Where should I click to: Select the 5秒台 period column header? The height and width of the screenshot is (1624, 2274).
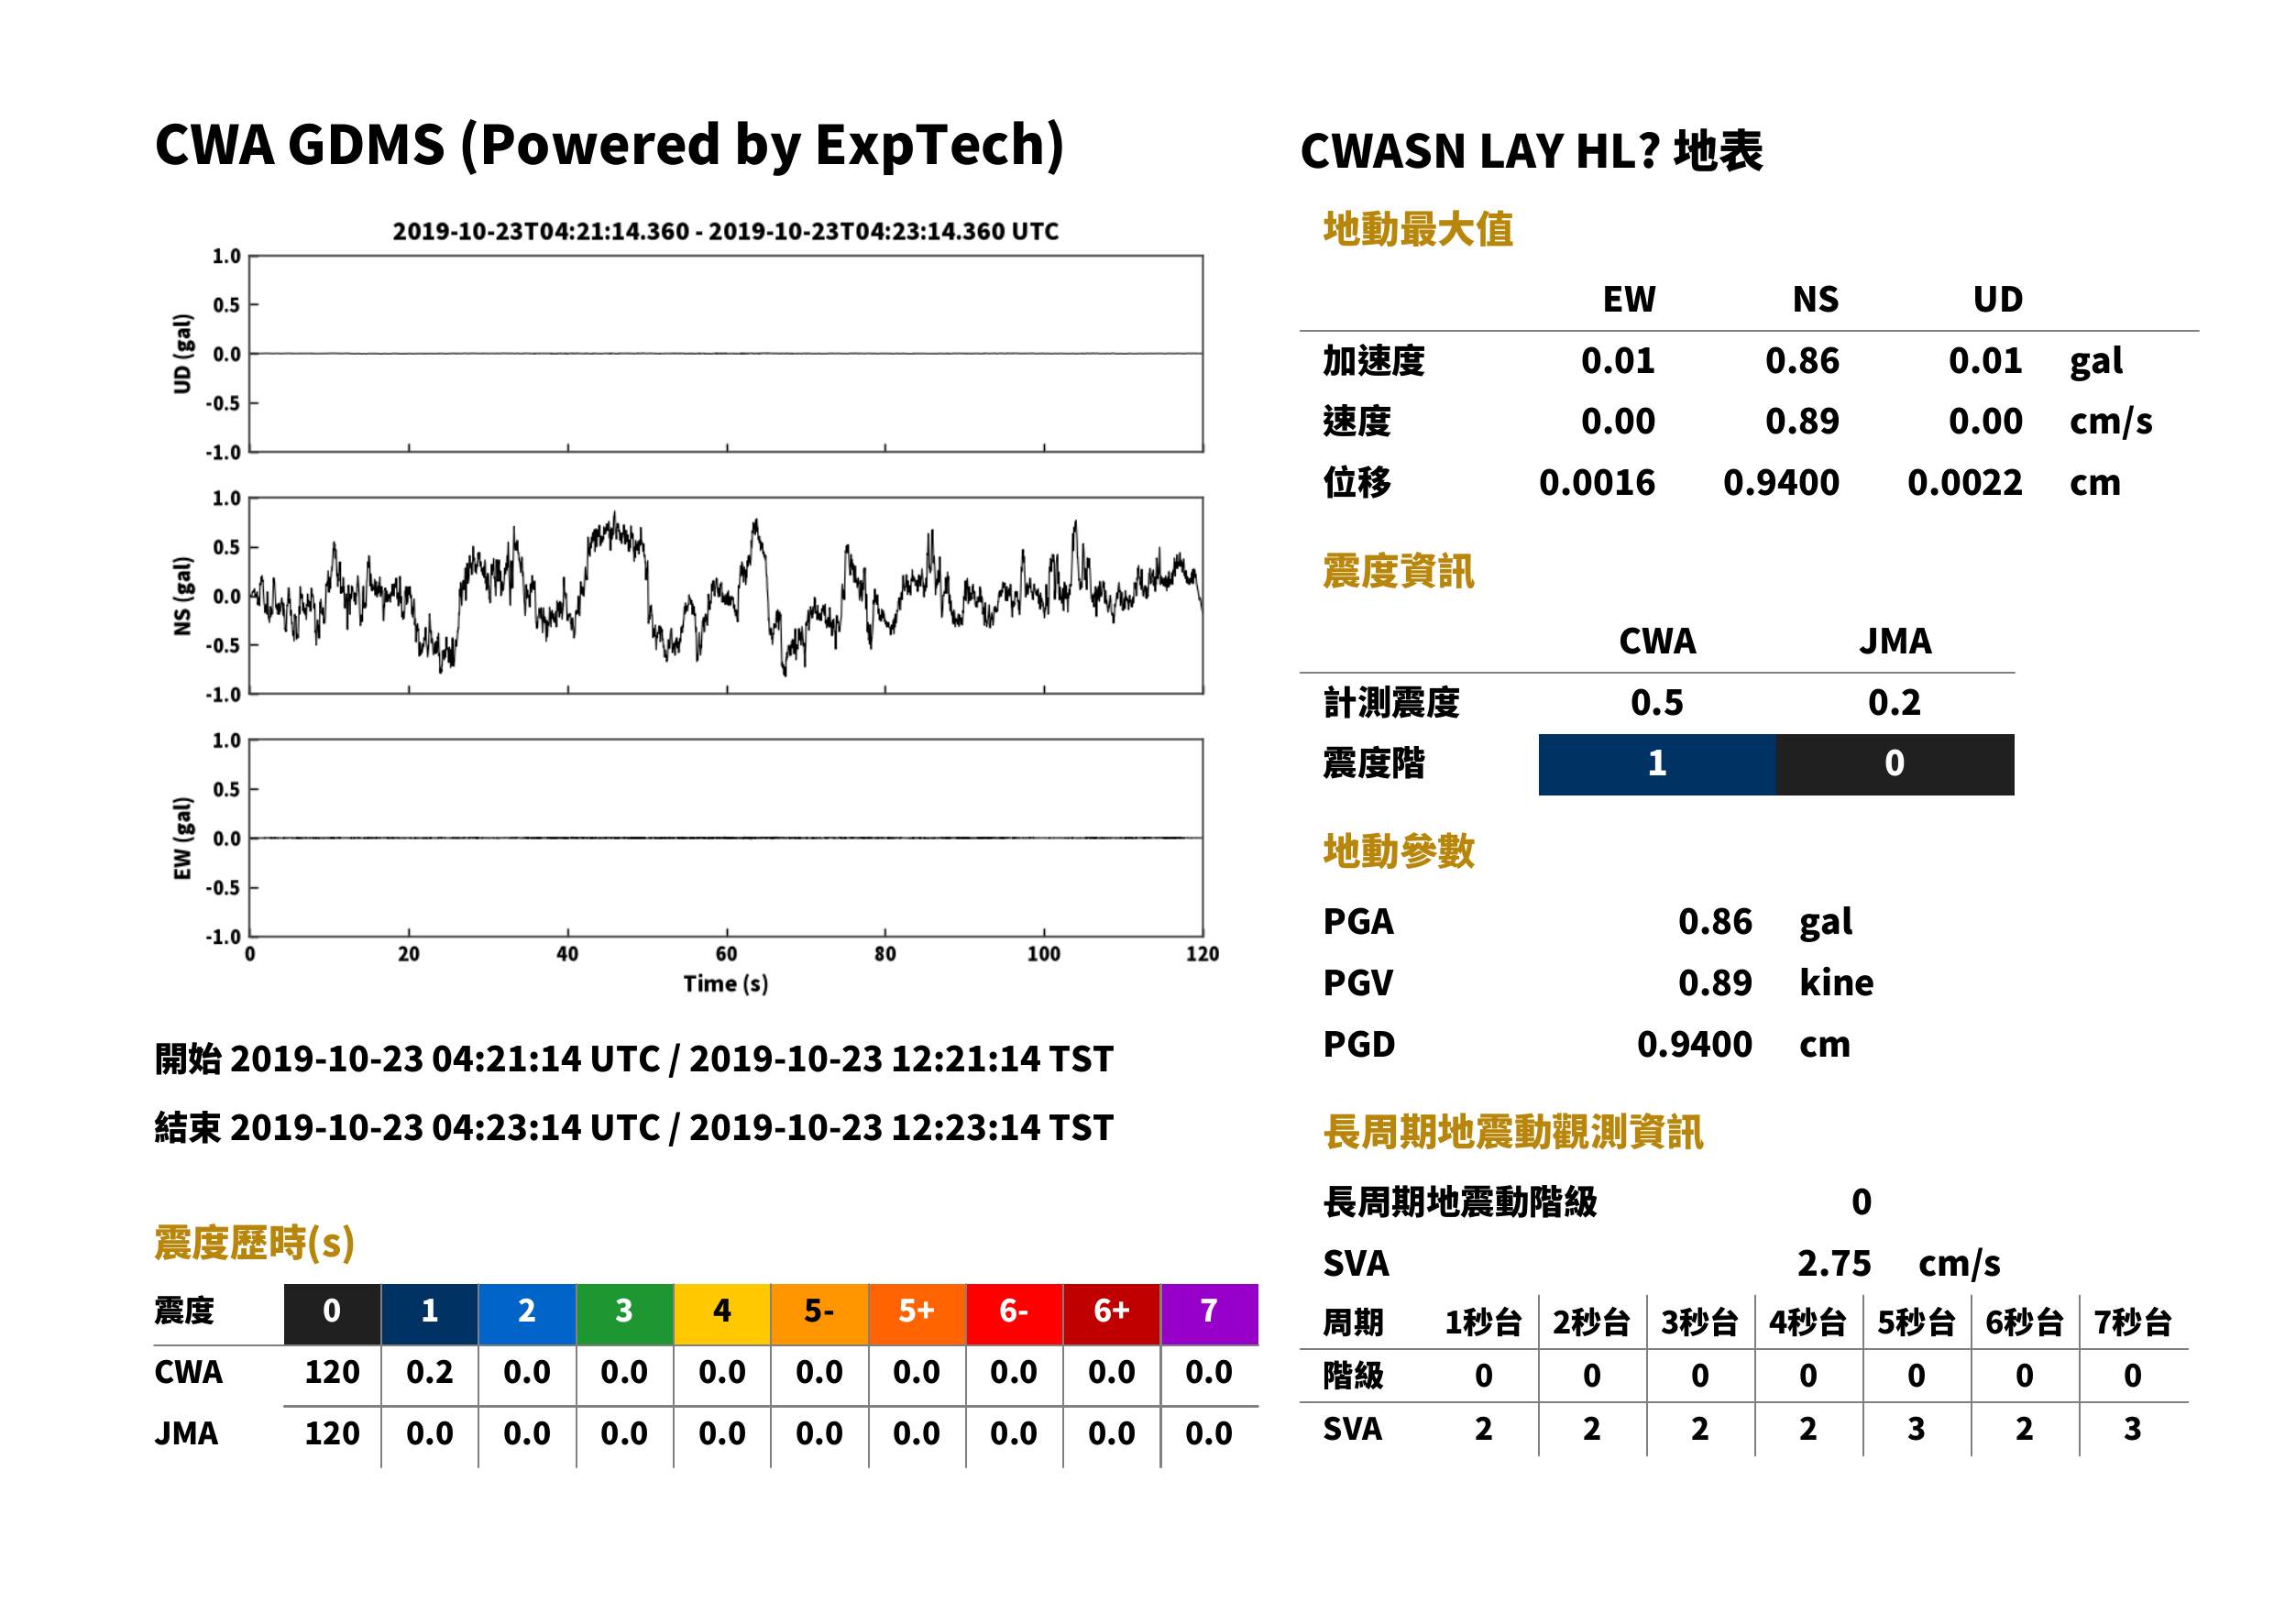pyautogui.click(x=1916, y=1322)
